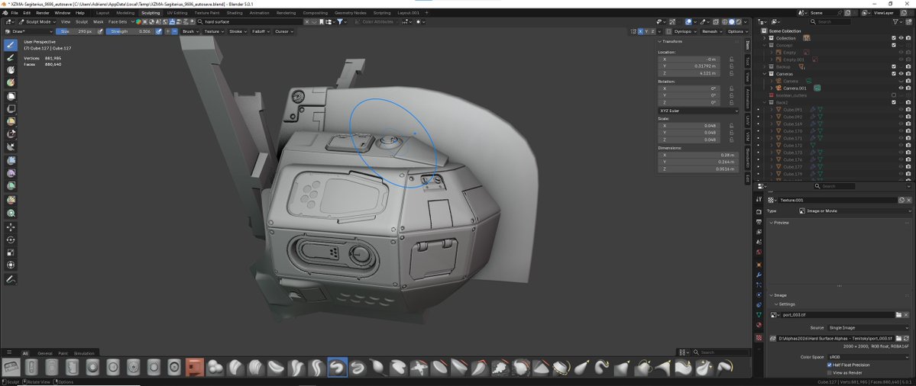916x386 pixels.
Task: Open the Options dropdown in header
Action: 736,31
